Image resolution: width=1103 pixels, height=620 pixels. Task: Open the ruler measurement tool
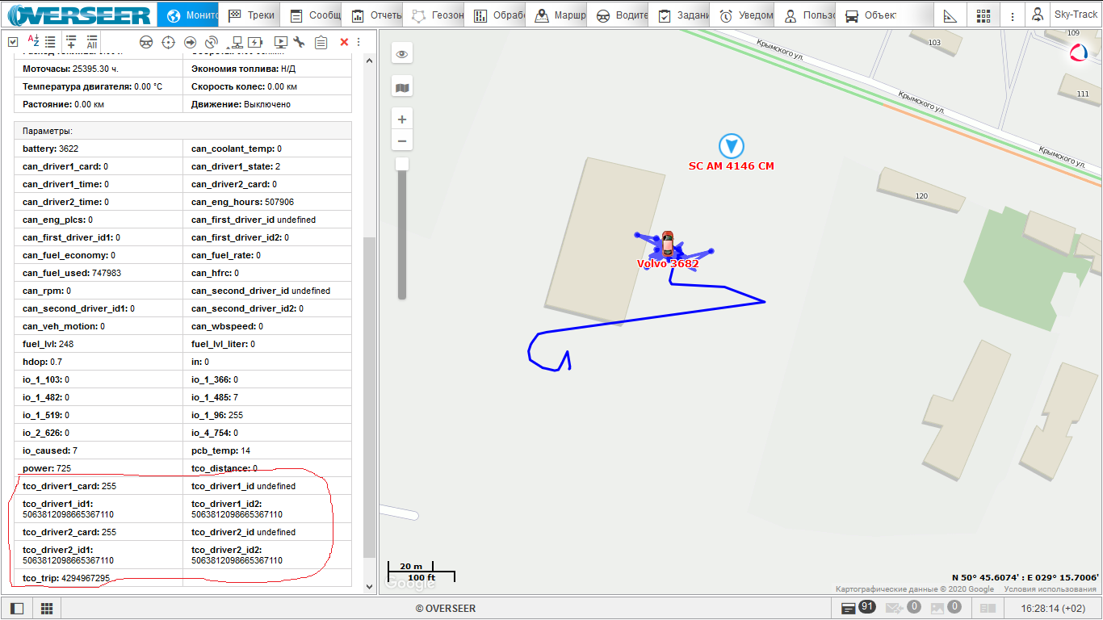tap(950, 15)
